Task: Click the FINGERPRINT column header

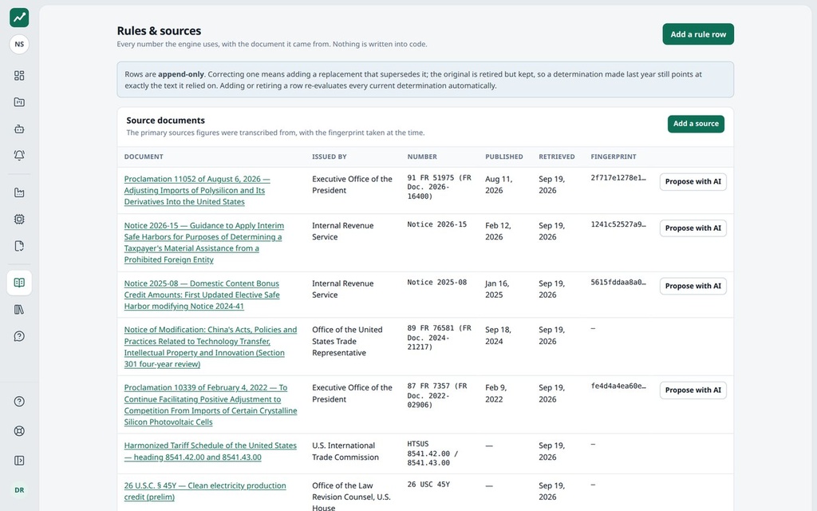Action: (614, 157)
